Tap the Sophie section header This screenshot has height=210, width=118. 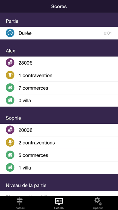click(59, 115)
